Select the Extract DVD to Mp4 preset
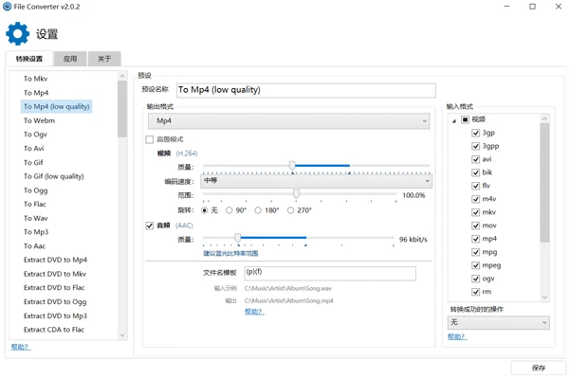 (55, 260)
